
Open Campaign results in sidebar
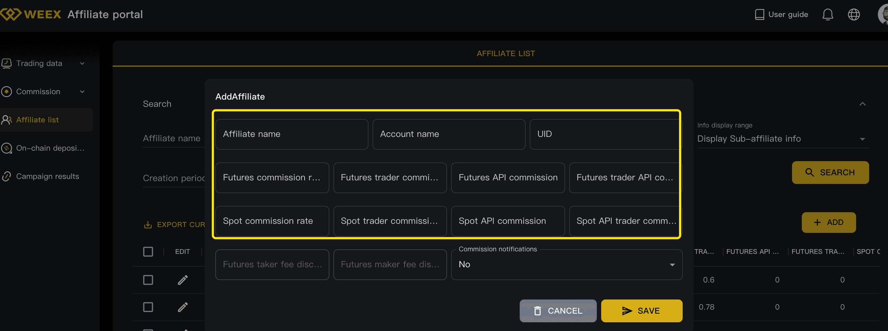[47, 176]
